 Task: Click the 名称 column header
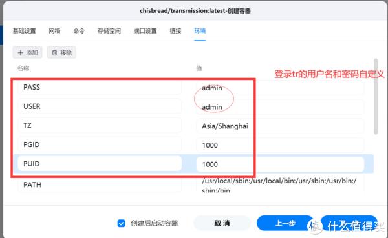pos(23,68)
